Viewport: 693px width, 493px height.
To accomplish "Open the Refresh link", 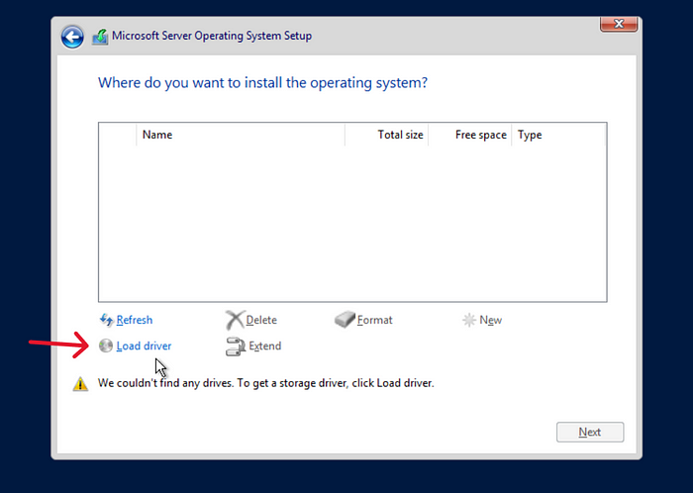I will pyautogui.click(x=135, y=320).
